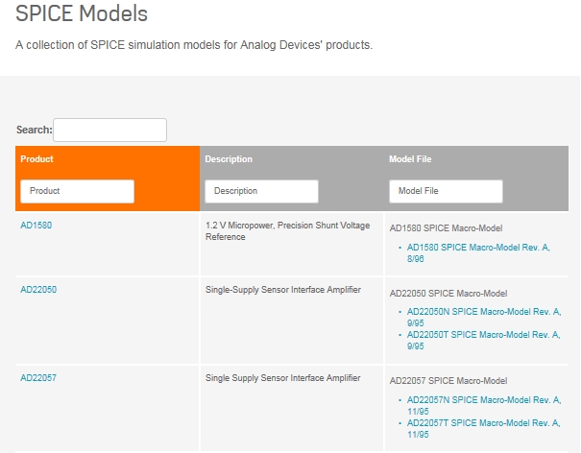Click the AD22050 row description cell
Screen dimensions: 581x453
click(283, 290)
